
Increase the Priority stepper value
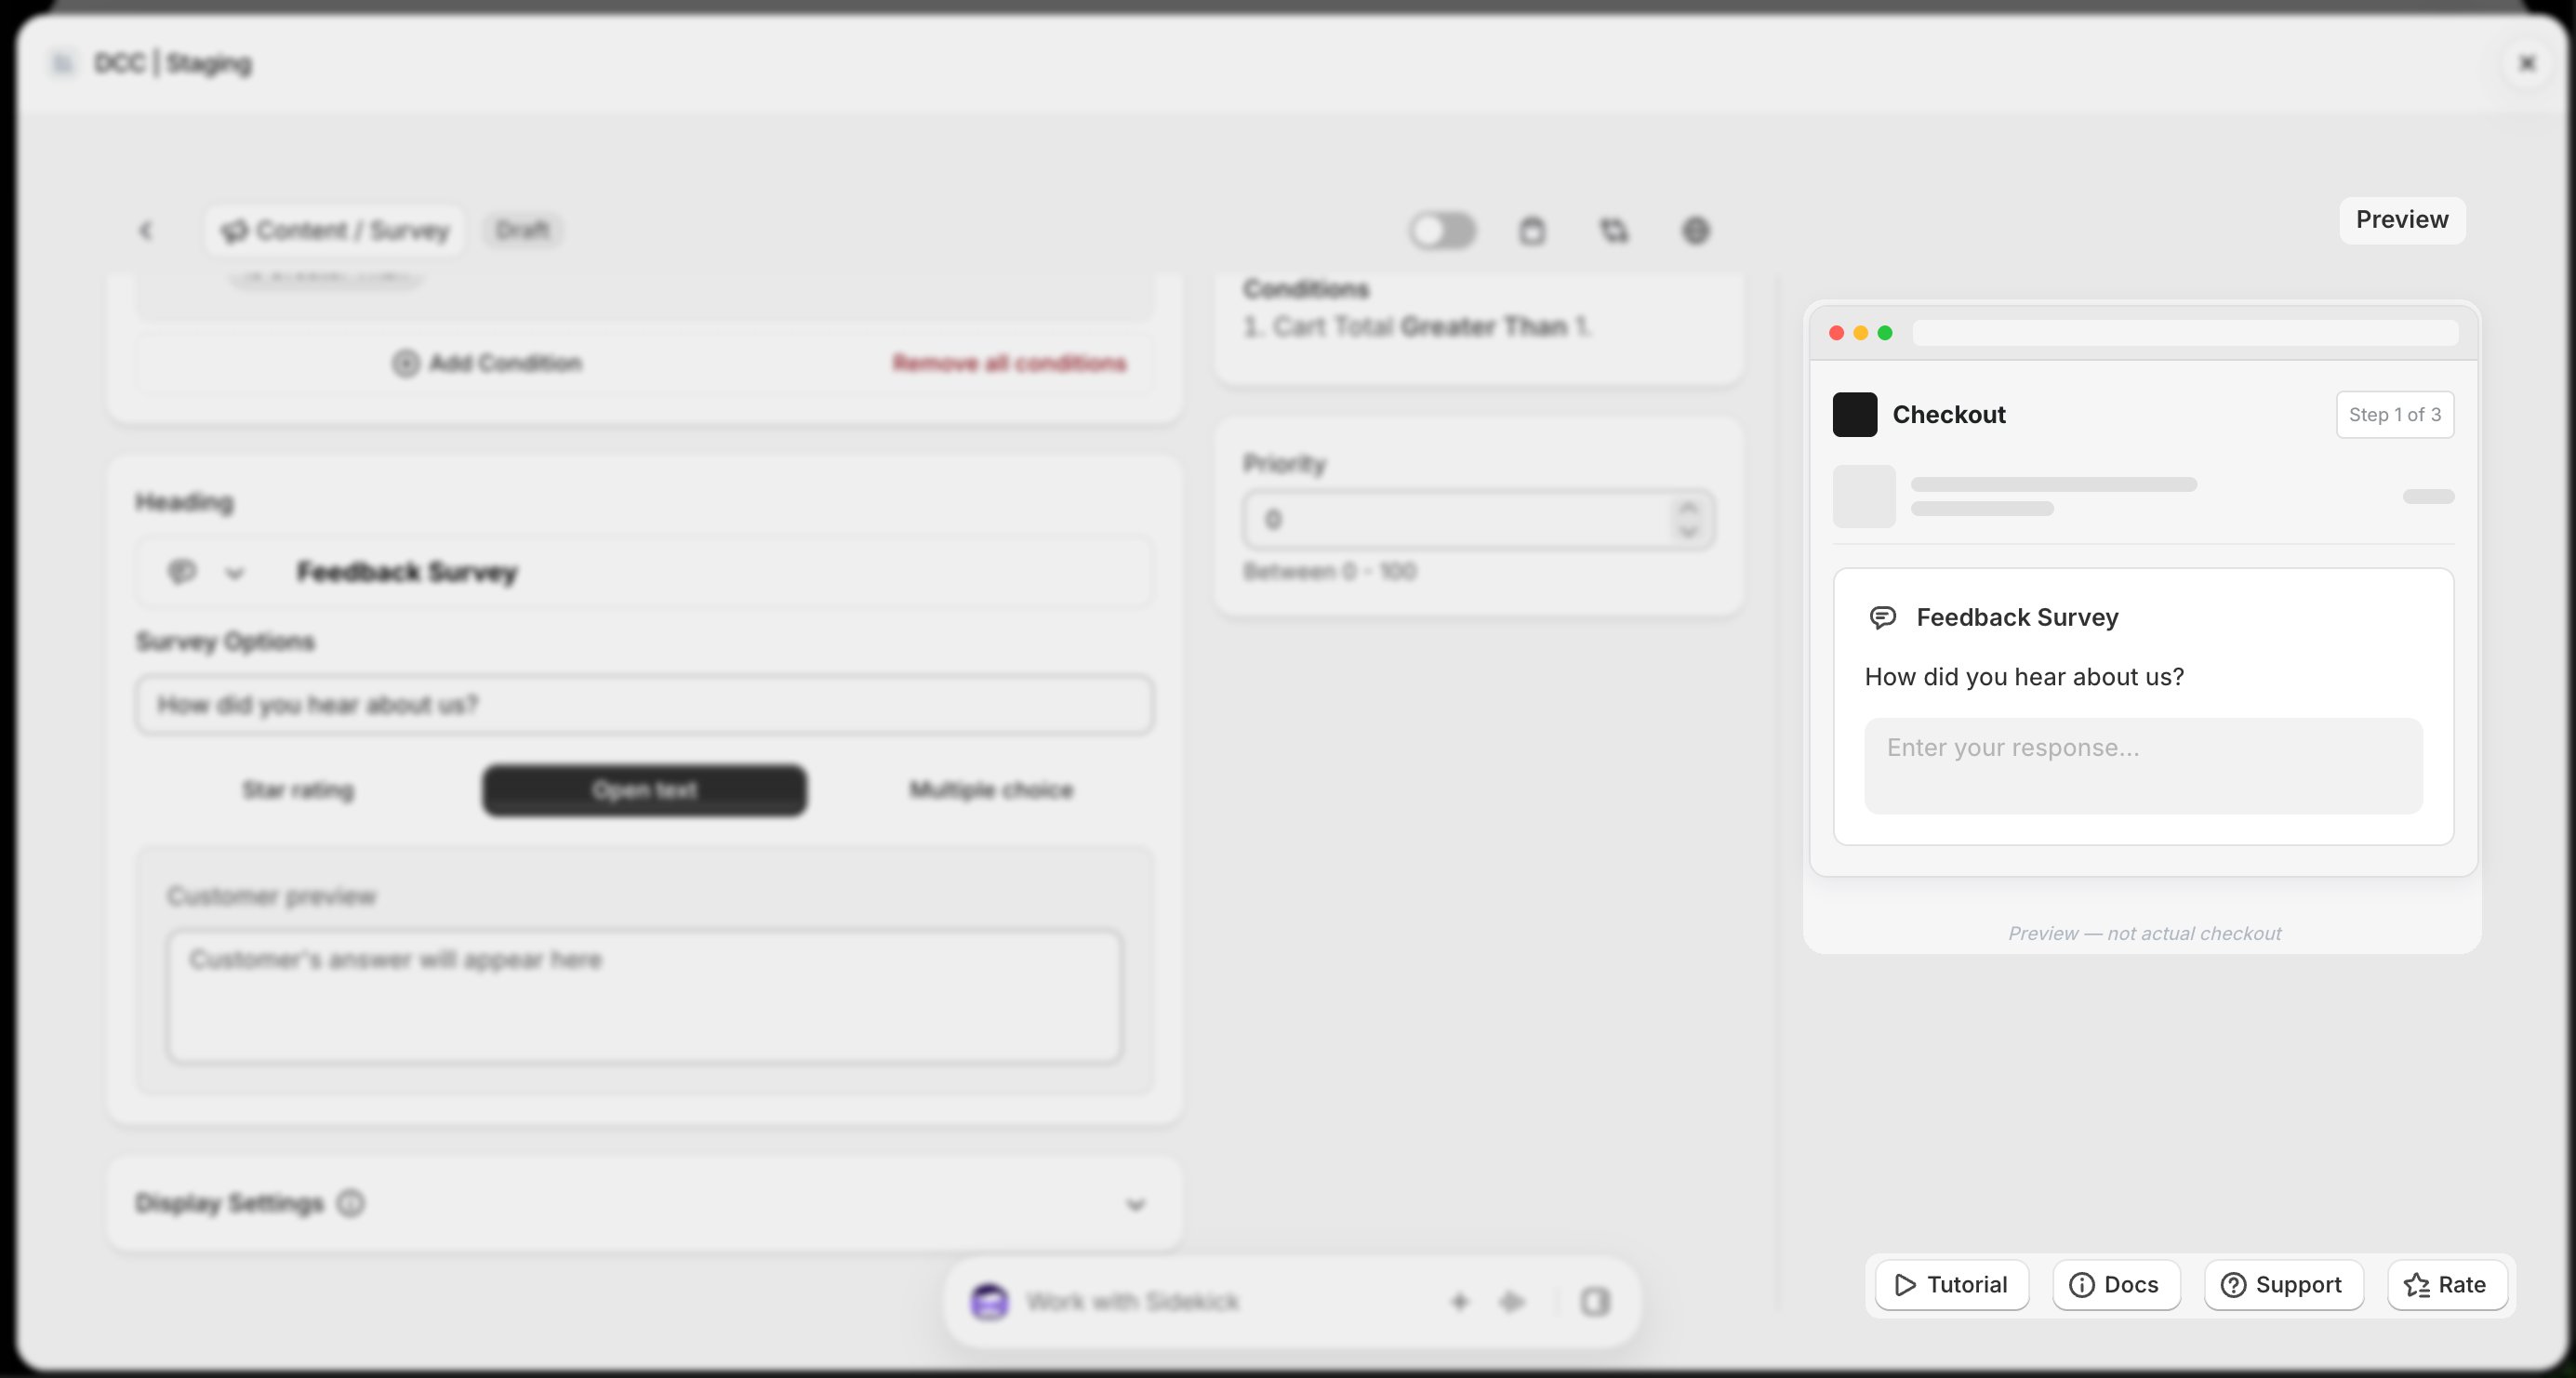[x=1689, y=508]
